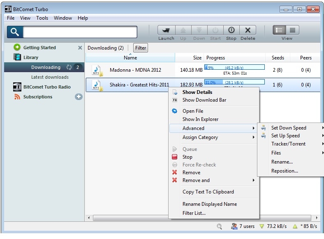324x239 pixels.
Task: Open the Tools menu
Action: [42, 18]
